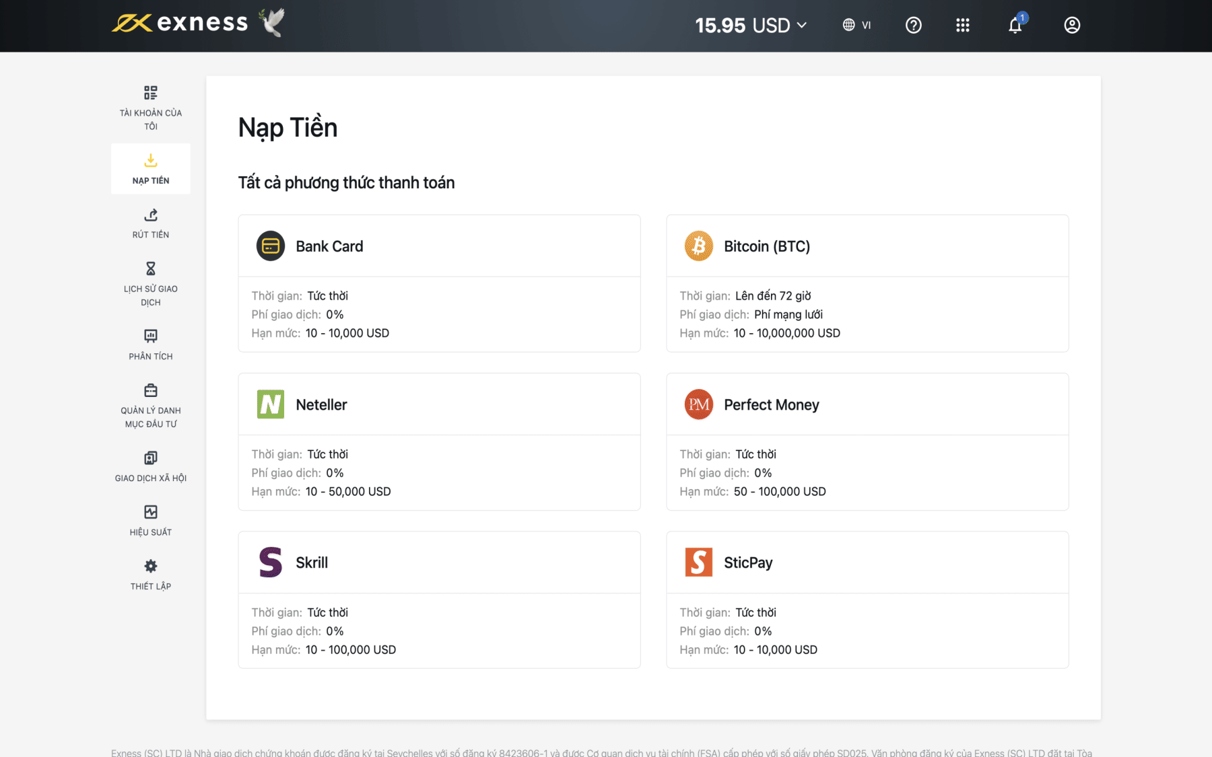Screen dimensions: 1212x757
Task: Click the Neteller N logo
Action: click(271, 404)
